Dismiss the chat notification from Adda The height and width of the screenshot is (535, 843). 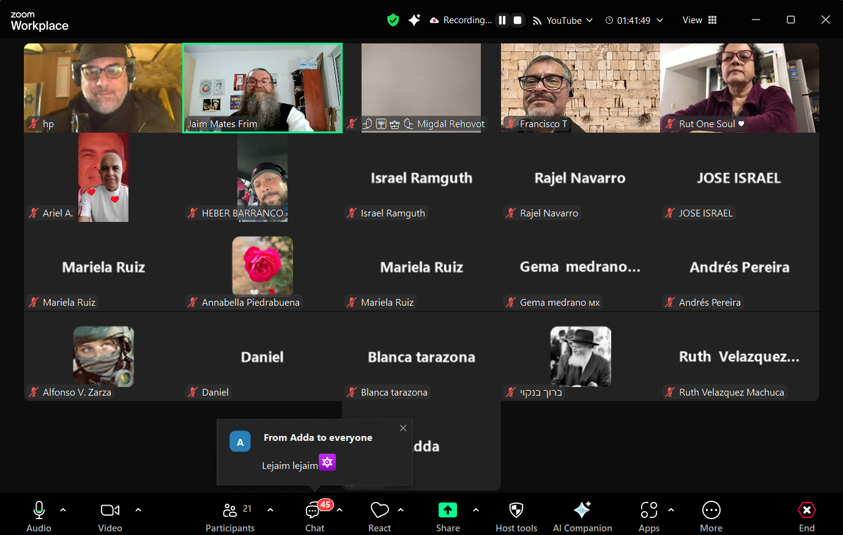[403, 428]
